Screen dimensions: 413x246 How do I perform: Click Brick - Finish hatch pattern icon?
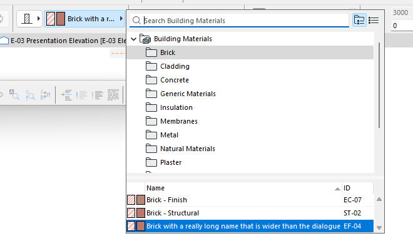click(131, 200)
